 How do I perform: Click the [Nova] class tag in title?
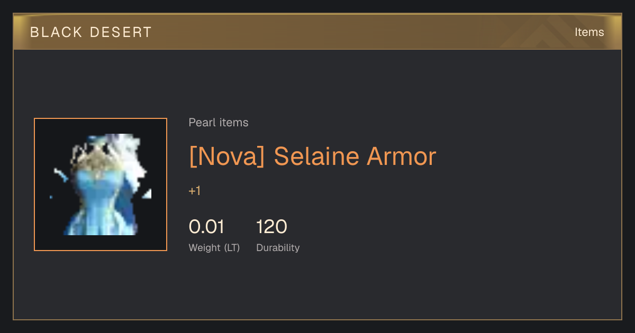[227, 156]
